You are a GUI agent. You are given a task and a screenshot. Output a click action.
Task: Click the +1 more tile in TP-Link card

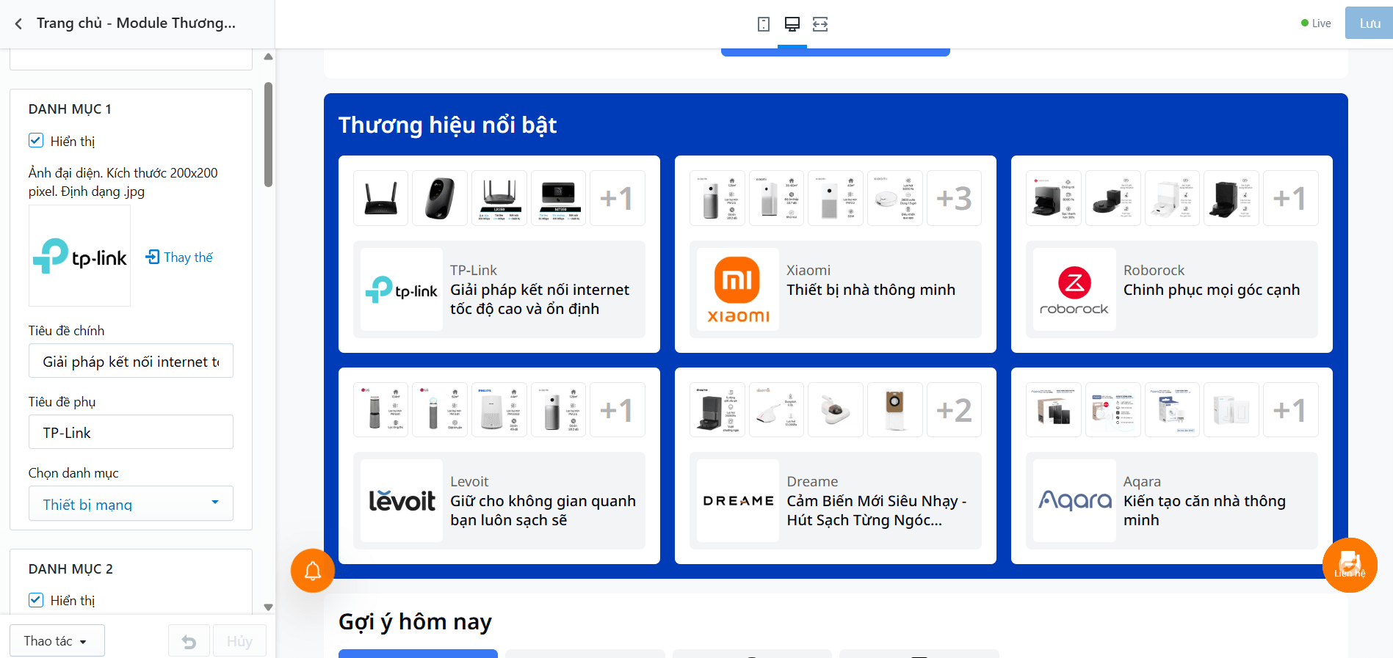pos(617,198)
